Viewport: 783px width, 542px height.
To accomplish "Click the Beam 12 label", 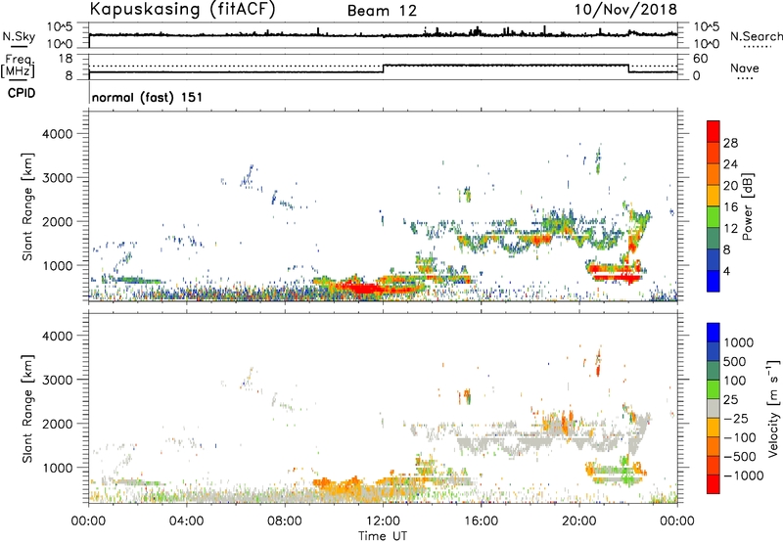I will click(x=382, y=11).
